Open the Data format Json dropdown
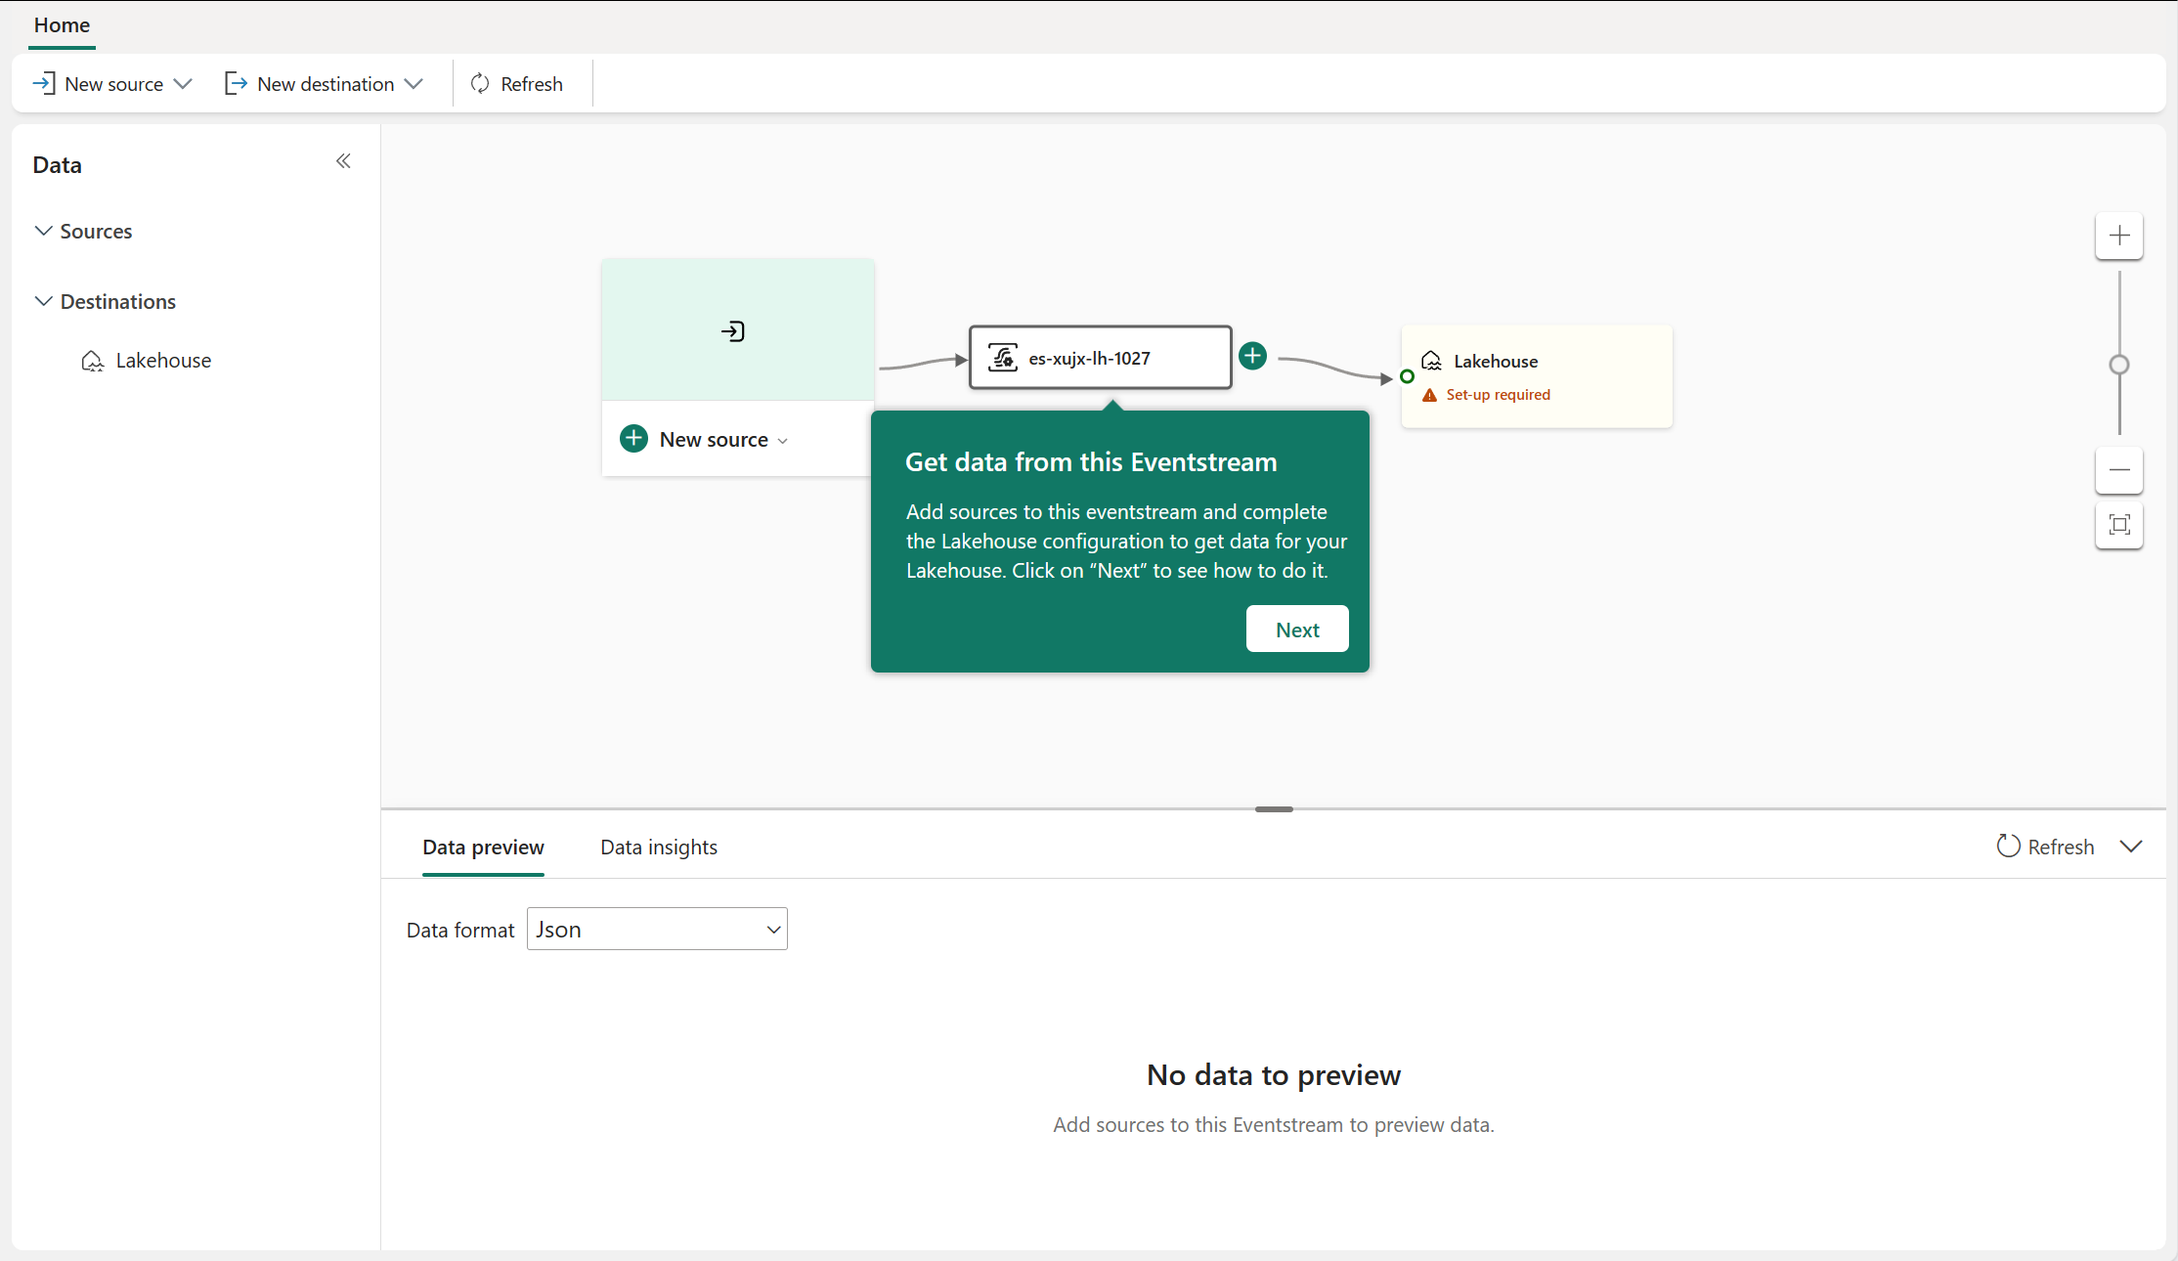 [x=657, y=930]
